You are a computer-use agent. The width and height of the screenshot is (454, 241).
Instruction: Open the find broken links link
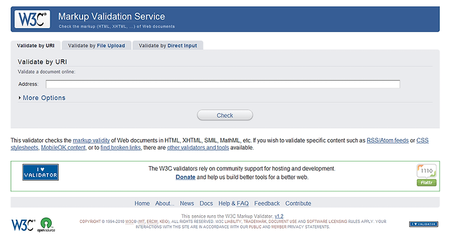coord(120,148)
